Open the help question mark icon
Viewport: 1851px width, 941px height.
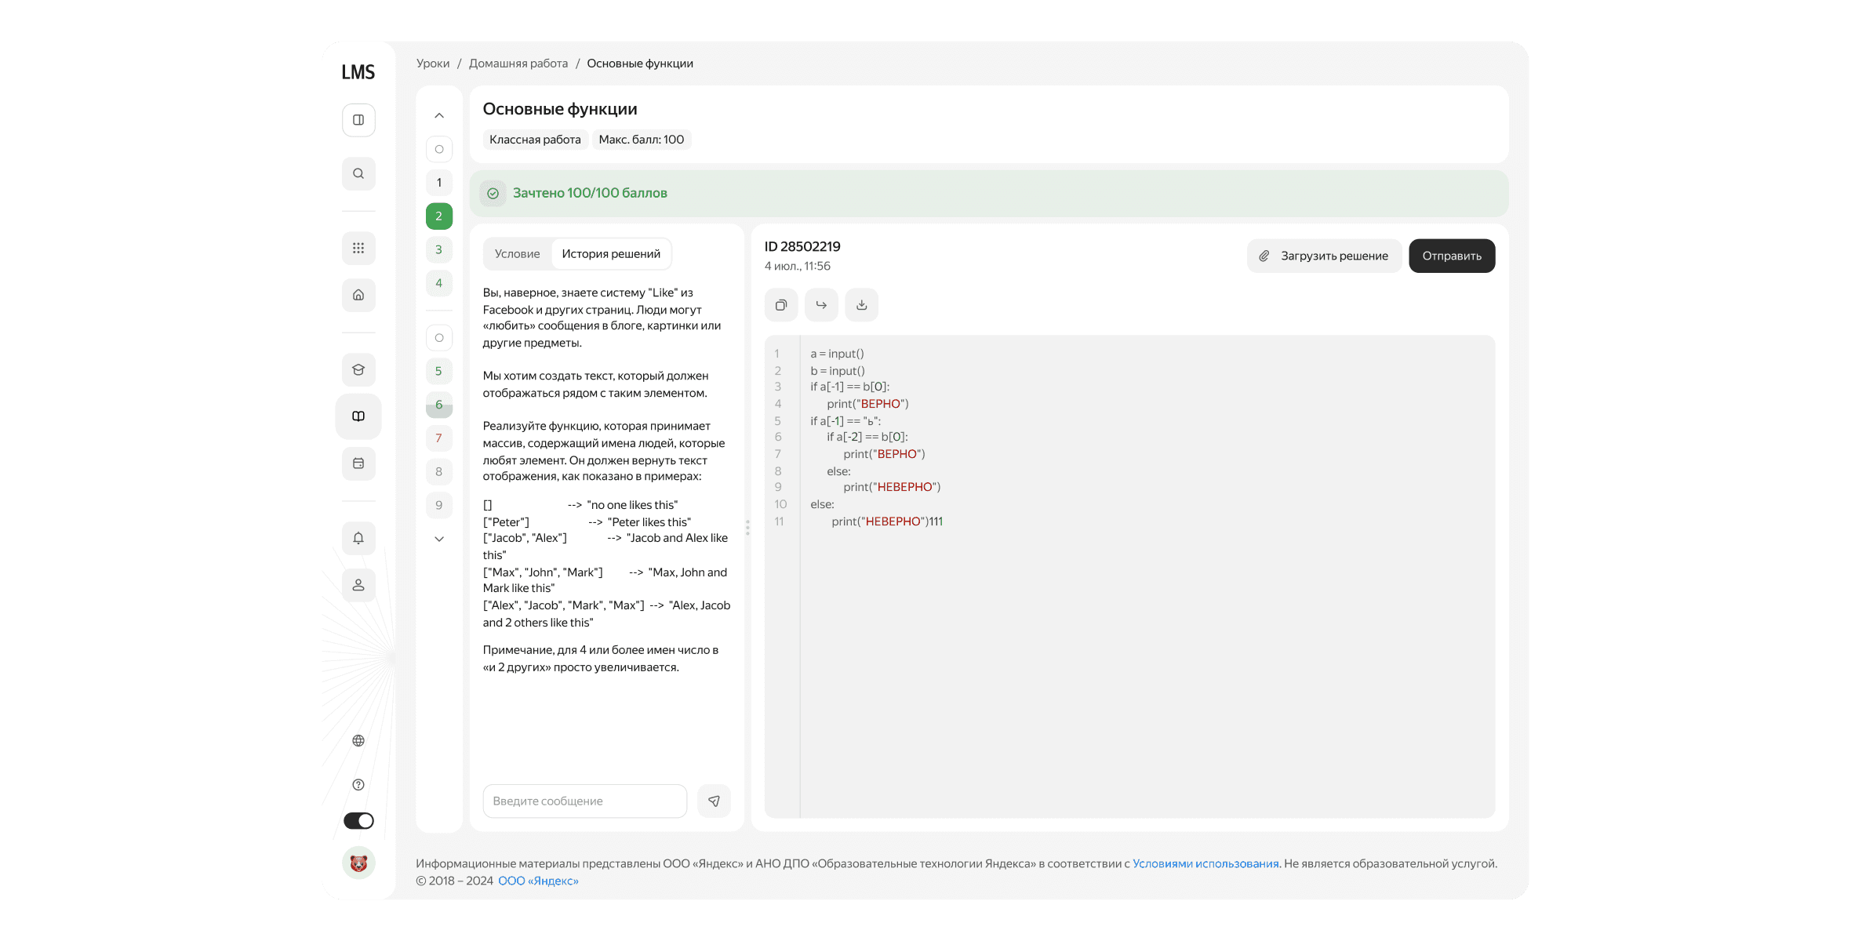coord(358,785)
